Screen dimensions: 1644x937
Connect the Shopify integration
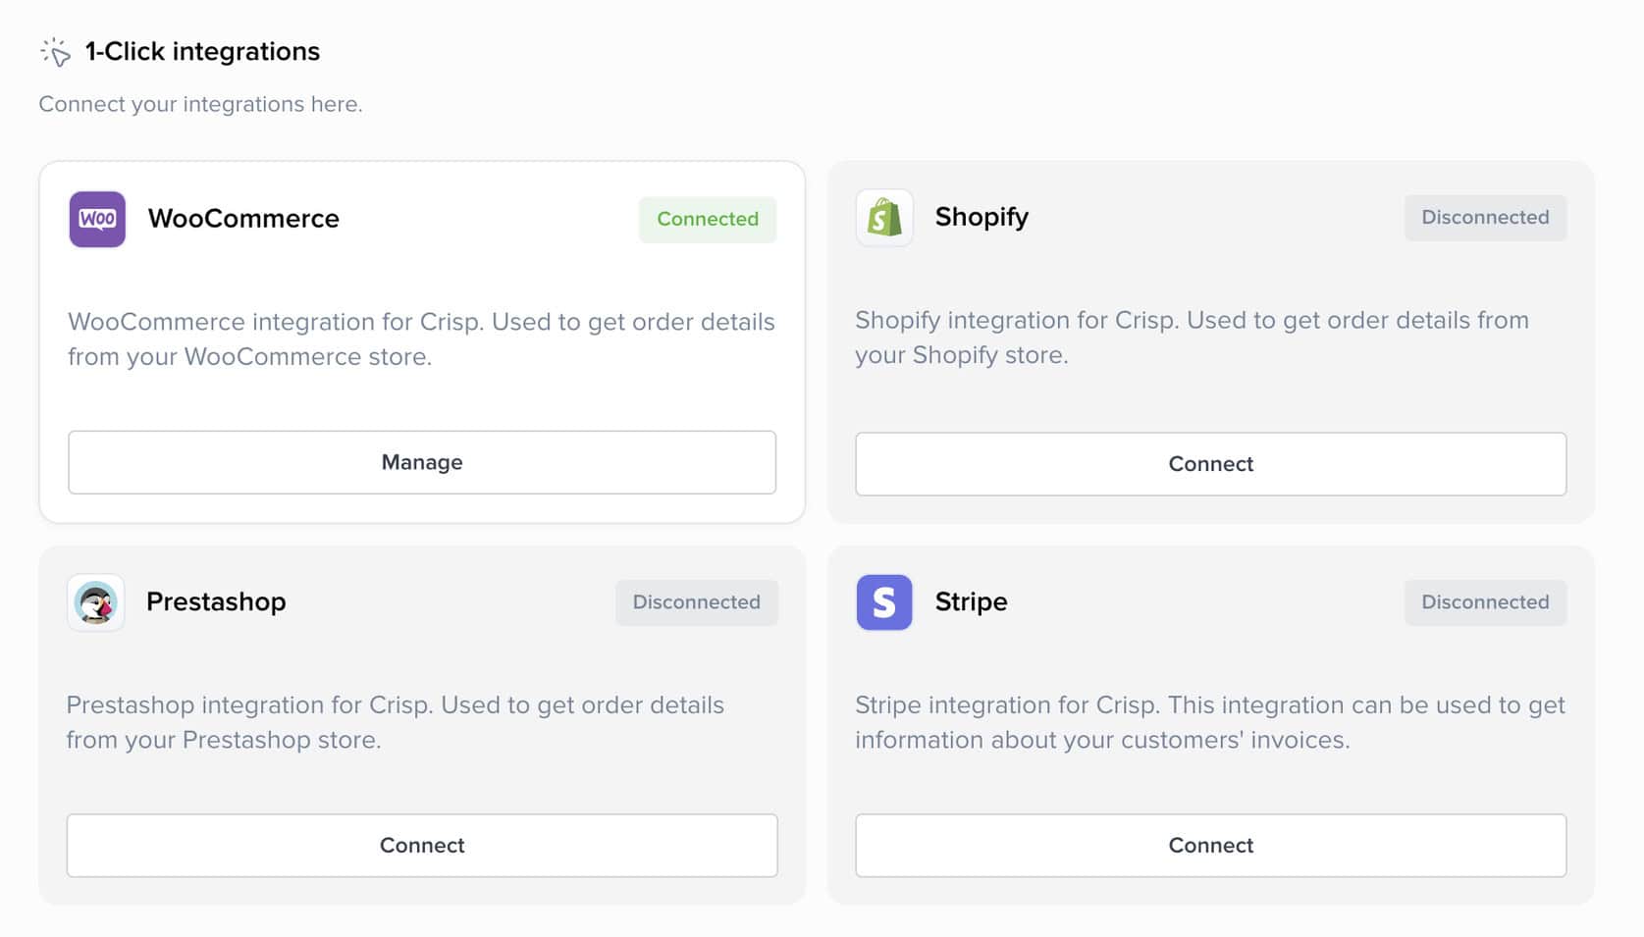(1210, 464)
